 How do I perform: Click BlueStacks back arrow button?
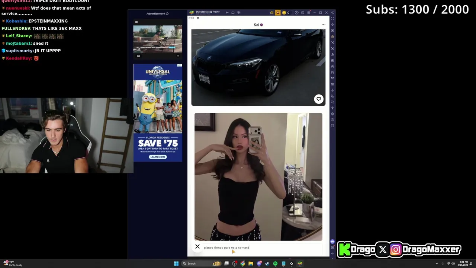coord(227,13)
